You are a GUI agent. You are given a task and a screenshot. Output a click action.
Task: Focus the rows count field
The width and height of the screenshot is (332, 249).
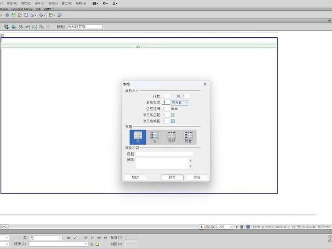click(166, 96)
